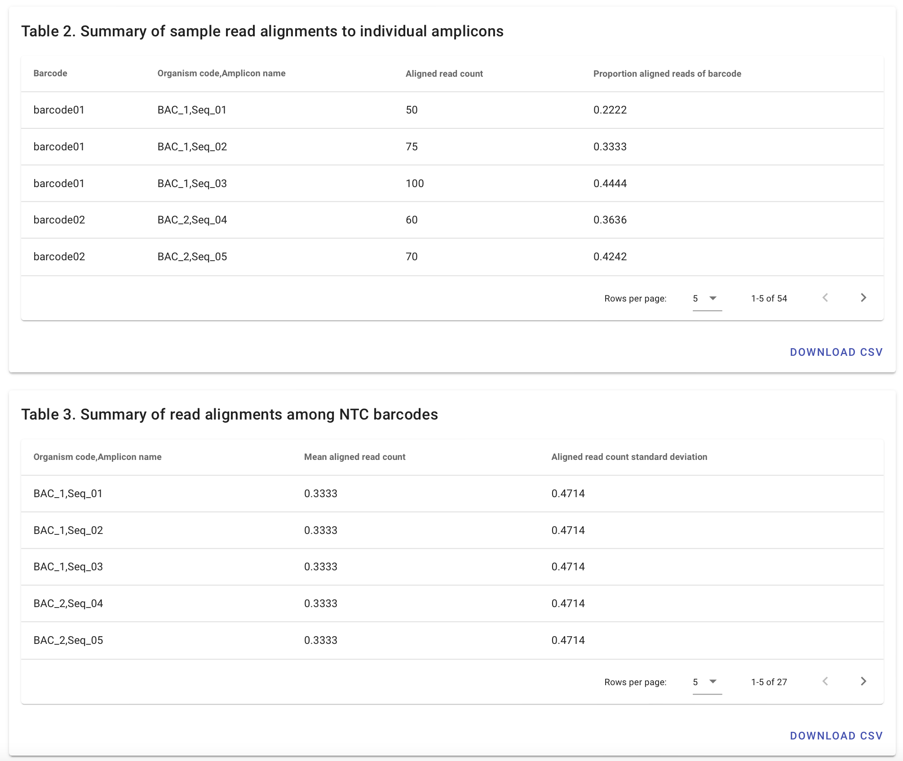Viewport: 903px width, 761px height.
Task: Select BAC_1,Seq_02 cell in Table 2
Action: 192,147
